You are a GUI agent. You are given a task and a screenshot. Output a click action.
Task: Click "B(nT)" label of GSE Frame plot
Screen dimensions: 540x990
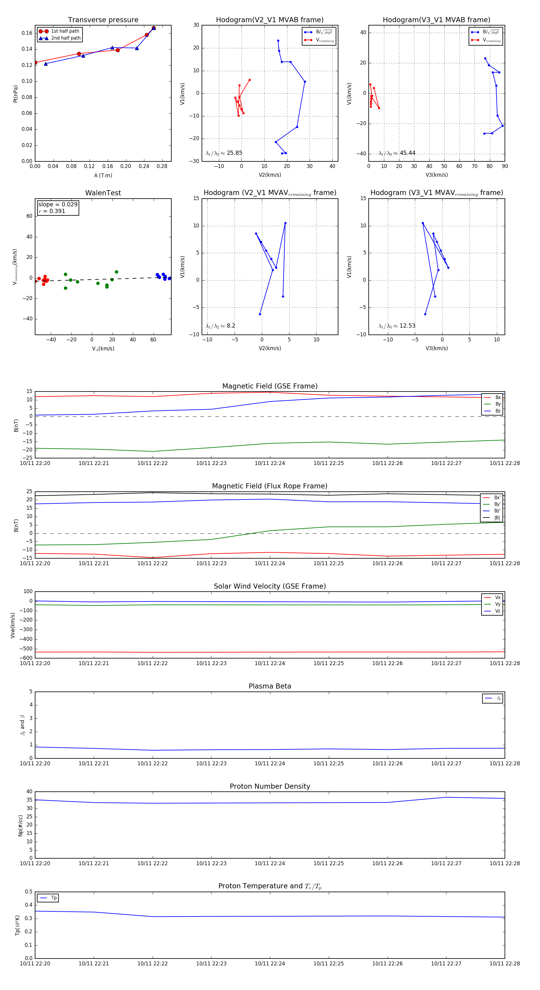[16, 425]
